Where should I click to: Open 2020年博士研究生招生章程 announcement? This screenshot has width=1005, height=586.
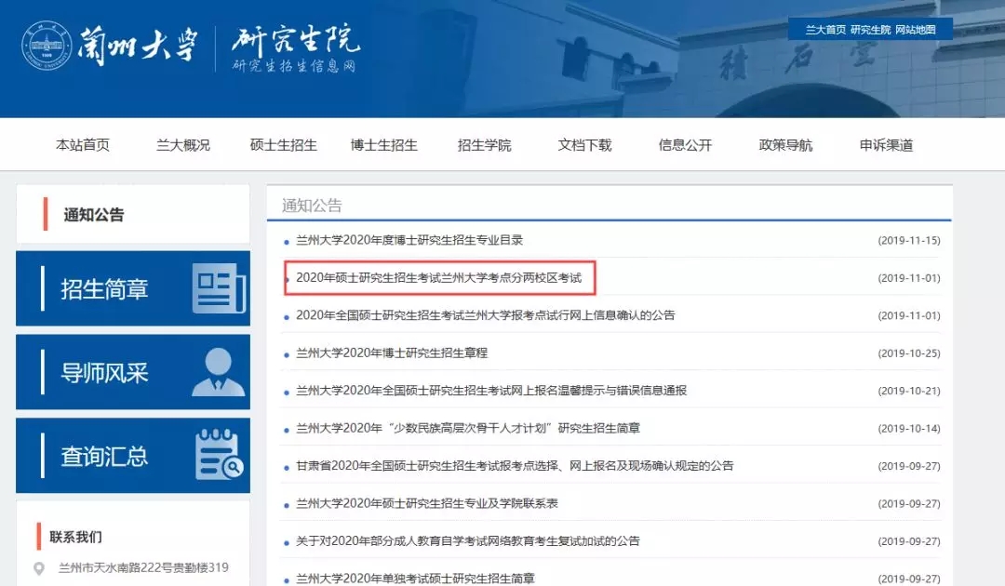(x=392, y=353)
